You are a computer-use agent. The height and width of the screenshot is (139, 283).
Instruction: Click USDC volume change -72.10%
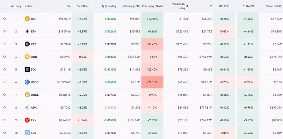(152, 82)
